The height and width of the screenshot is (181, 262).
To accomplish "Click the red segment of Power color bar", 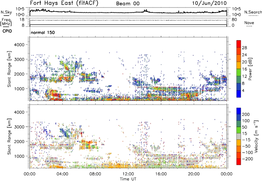I will point(239,44).
